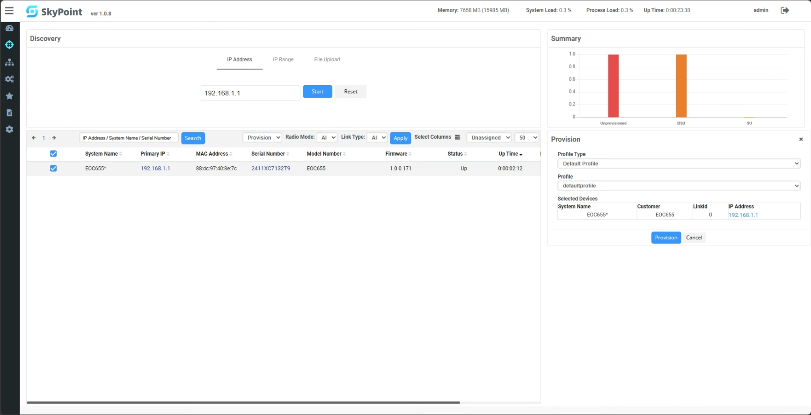811x415 pixels.
Task: Open the dashboard gauge sidebar icon
Action: [9, 28]
